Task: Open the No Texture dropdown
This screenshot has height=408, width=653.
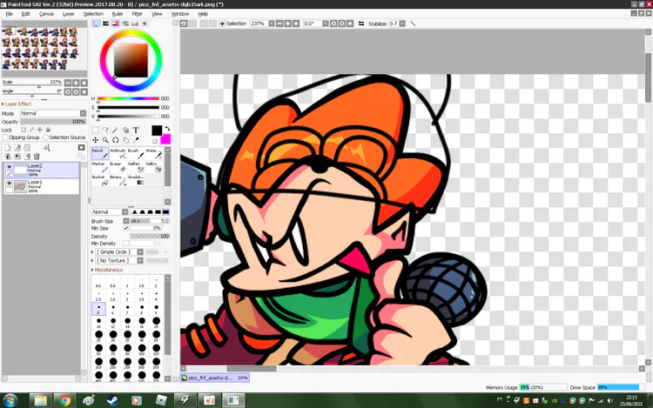Action: click(x=119, y=261)
